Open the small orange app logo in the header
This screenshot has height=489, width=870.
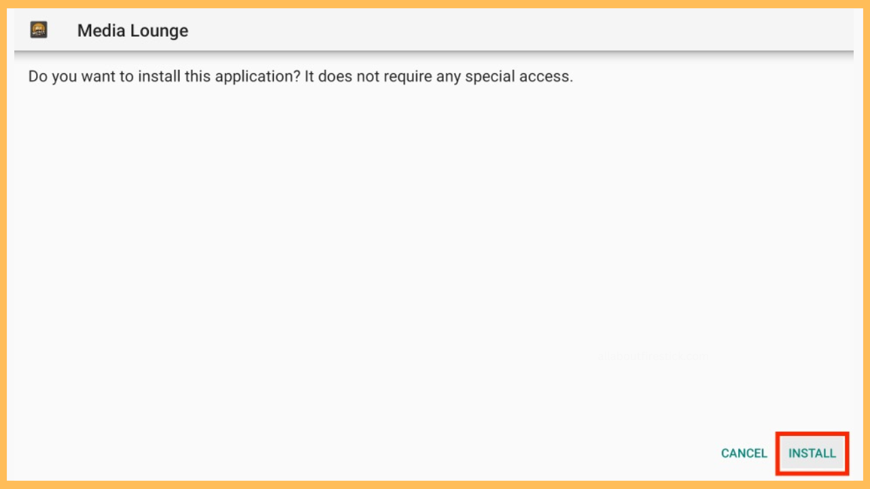pyautogui.click(x=39, y=30)
